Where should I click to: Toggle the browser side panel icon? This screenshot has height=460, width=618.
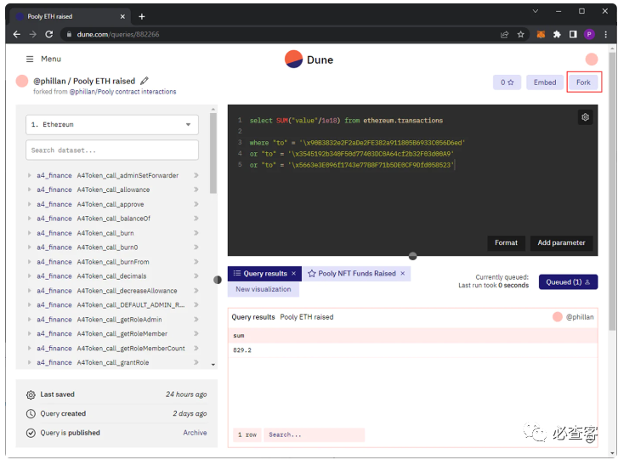coord(573,34)
